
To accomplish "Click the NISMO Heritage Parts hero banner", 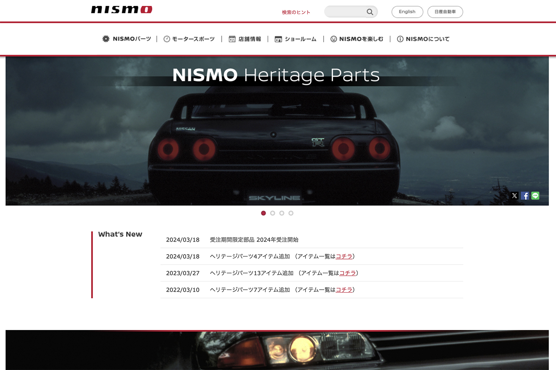I will [x=277, y=131].
